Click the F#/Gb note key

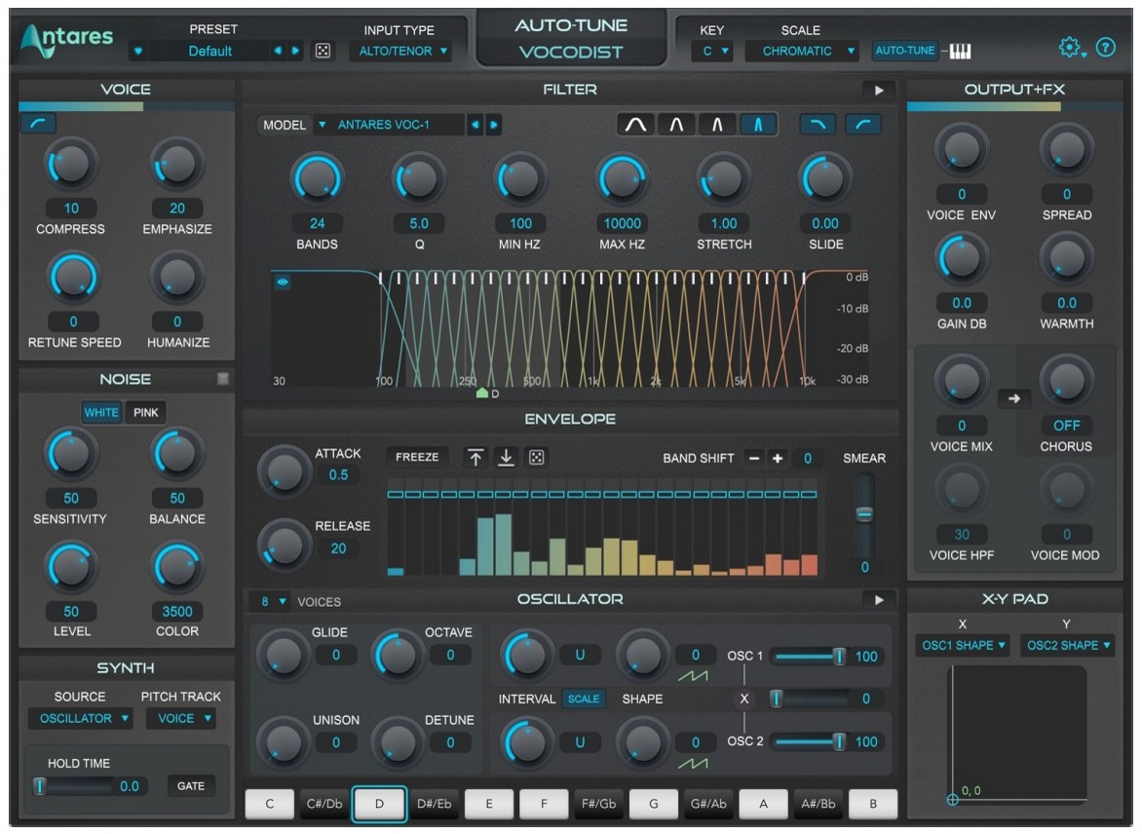pyautogui.click(x=598, y=804)
